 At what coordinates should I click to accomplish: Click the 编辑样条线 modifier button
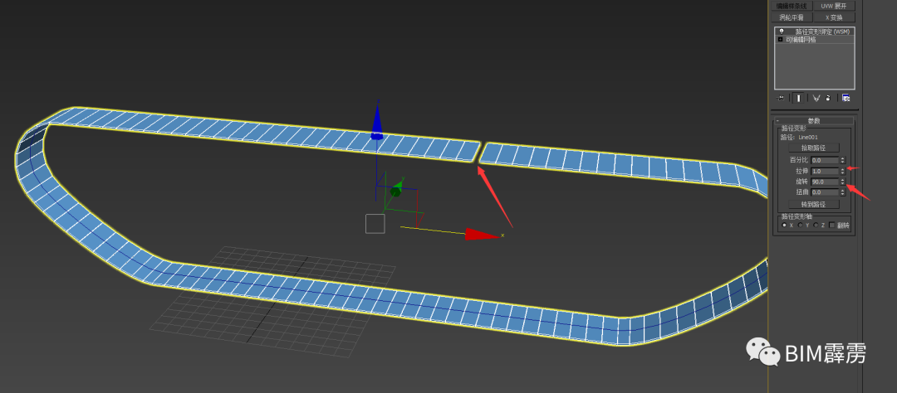coord(792,7)
